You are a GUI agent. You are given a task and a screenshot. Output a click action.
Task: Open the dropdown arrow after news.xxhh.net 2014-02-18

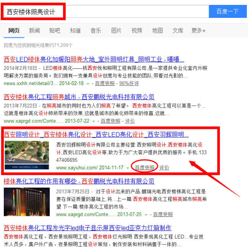tap(88, 84)
